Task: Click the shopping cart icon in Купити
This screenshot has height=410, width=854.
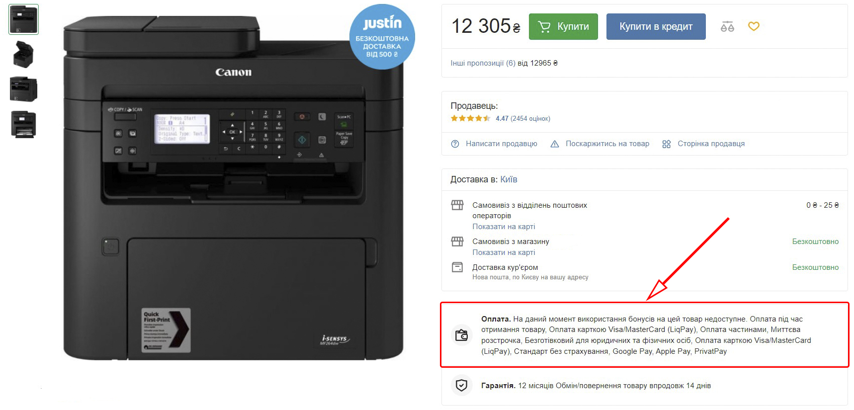Action: 544,27
